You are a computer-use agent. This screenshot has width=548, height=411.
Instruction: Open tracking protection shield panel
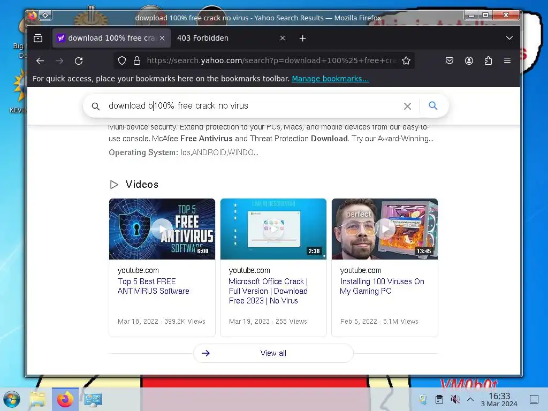coord(121,61)
